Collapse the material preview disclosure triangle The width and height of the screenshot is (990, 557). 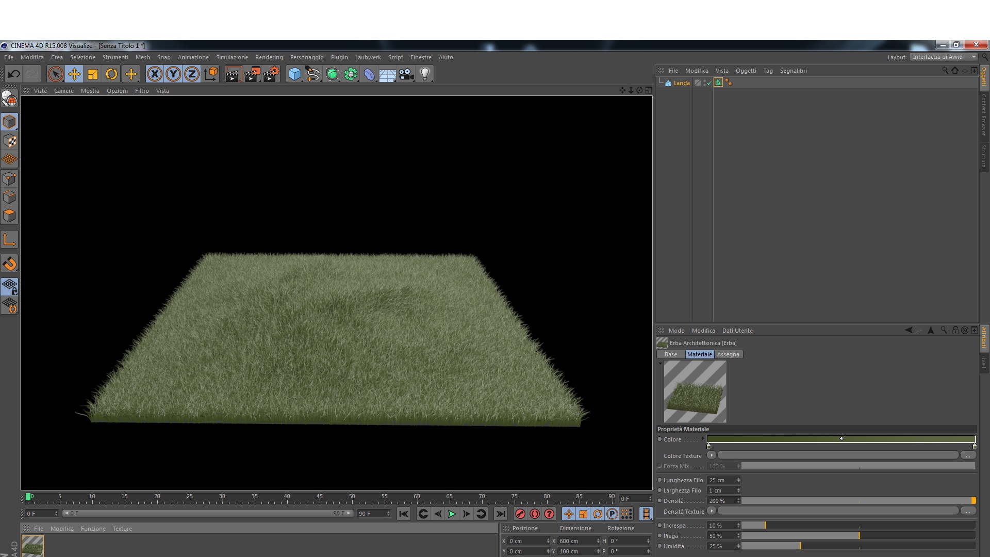(660, 364)
